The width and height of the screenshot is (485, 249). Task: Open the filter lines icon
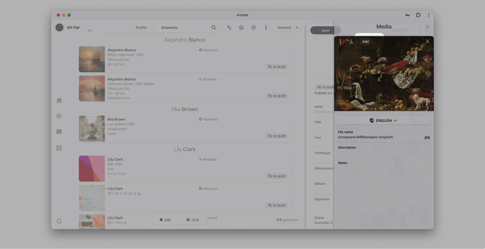(254, 27)
